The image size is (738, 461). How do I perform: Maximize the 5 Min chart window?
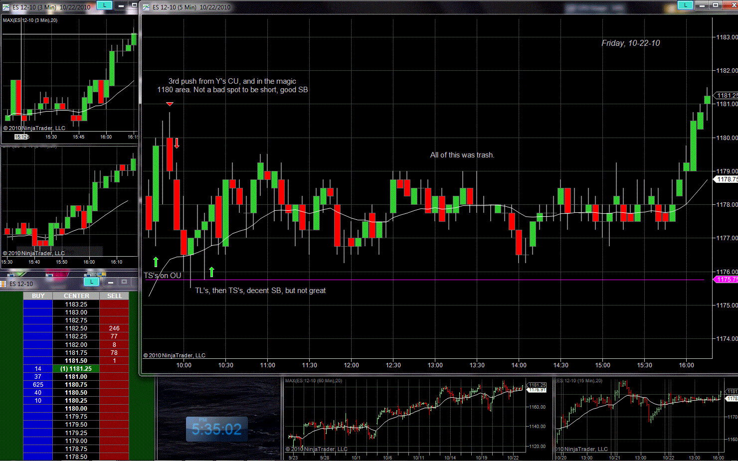pos(715,5)
